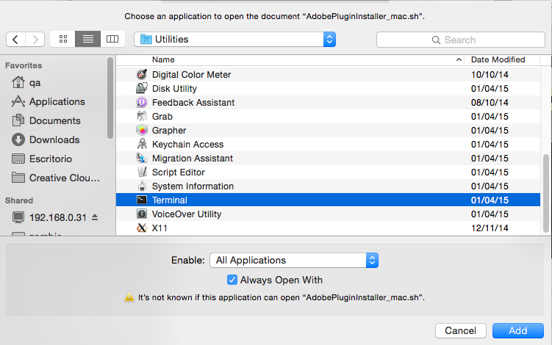The image size is (552, 345).
Task: Select the "Grab" name
Action: (x=162, y=117)
